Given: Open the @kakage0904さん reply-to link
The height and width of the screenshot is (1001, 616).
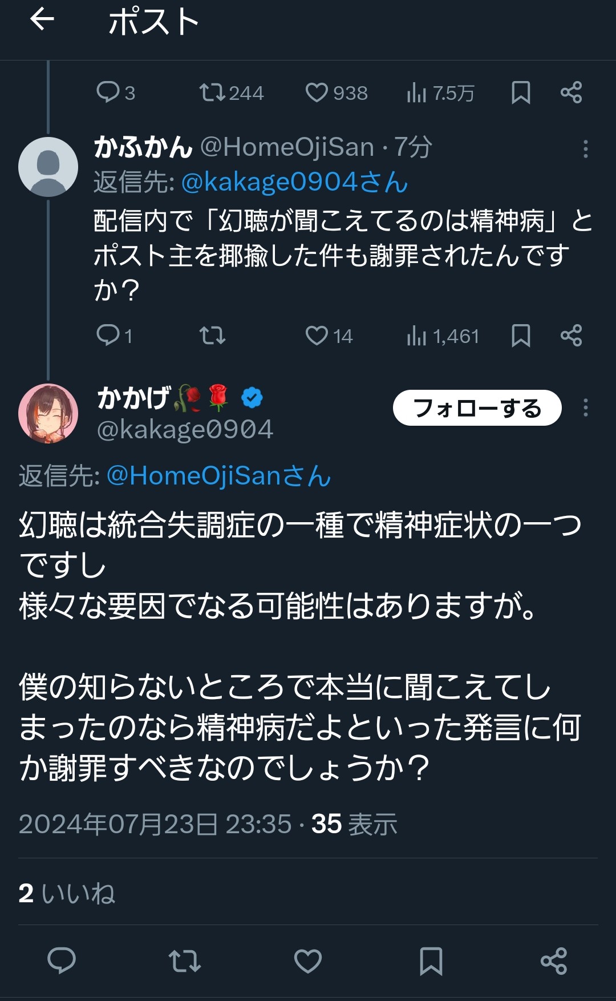Looking at the screenshot, I should click(294, 182).
